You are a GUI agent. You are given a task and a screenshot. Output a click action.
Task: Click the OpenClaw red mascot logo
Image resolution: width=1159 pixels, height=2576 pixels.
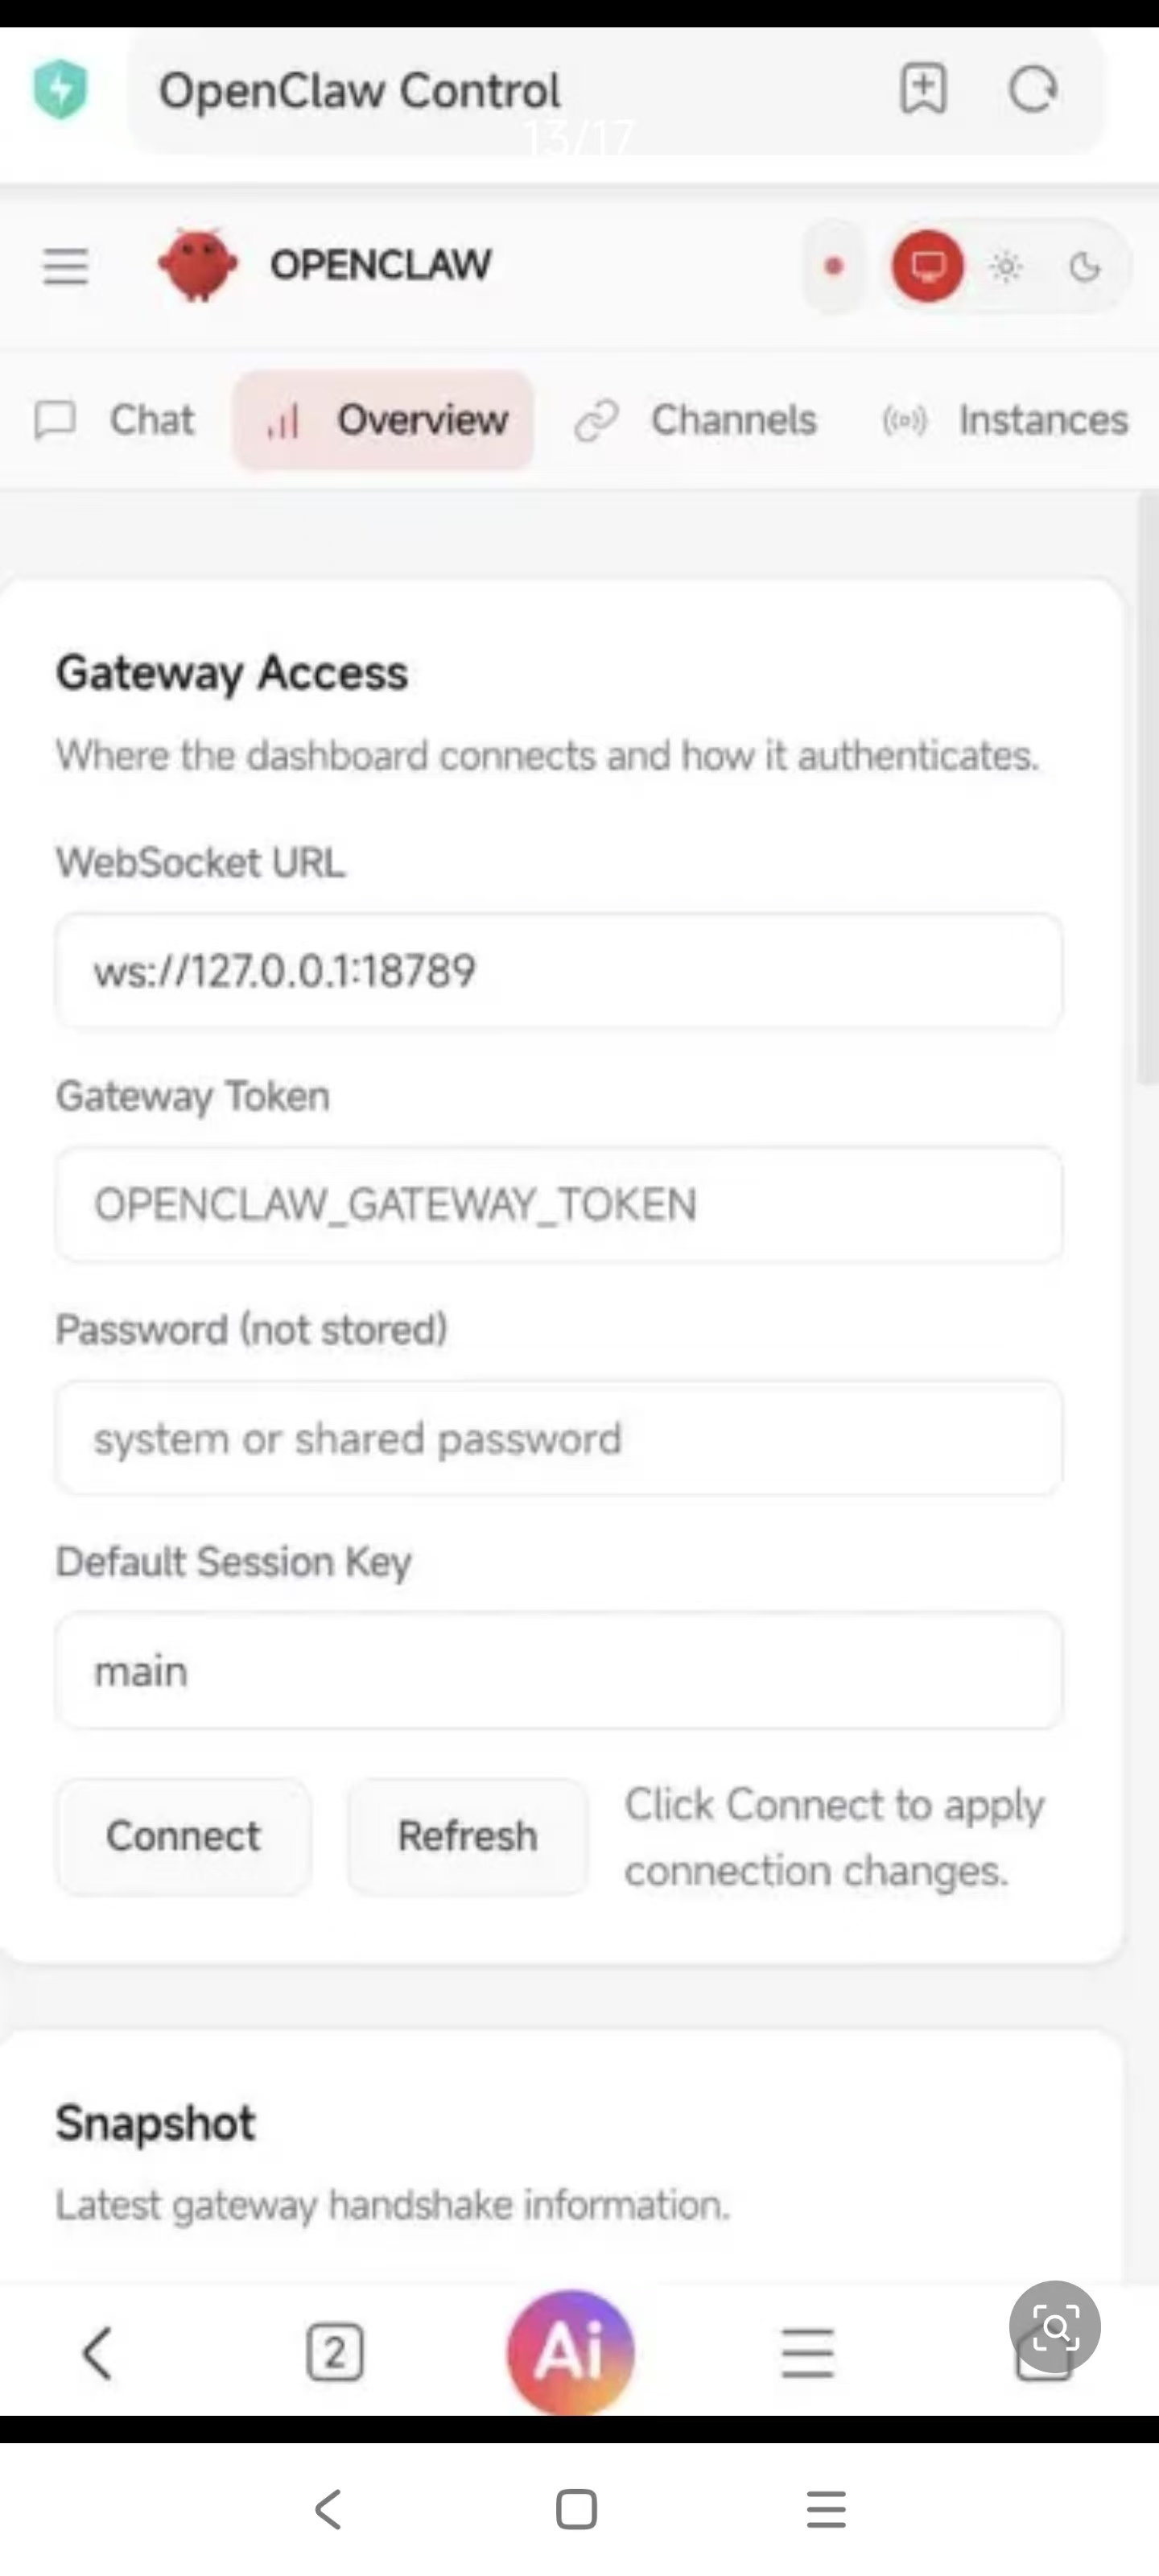(x=198, y=265)
